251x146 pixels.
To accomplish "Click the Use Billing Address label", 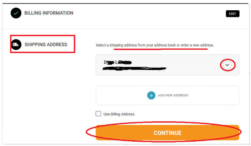I will (x=119, y=114).
